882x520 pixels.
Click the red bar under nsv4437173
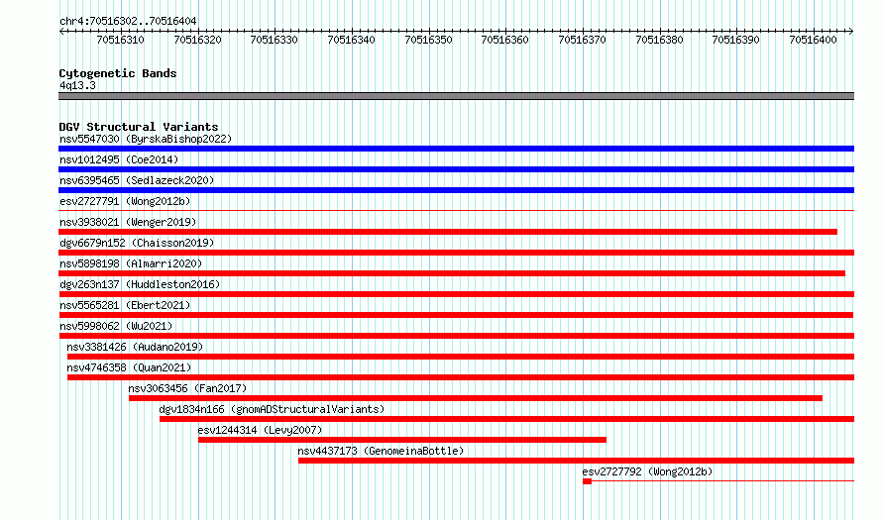pos(576,461)
